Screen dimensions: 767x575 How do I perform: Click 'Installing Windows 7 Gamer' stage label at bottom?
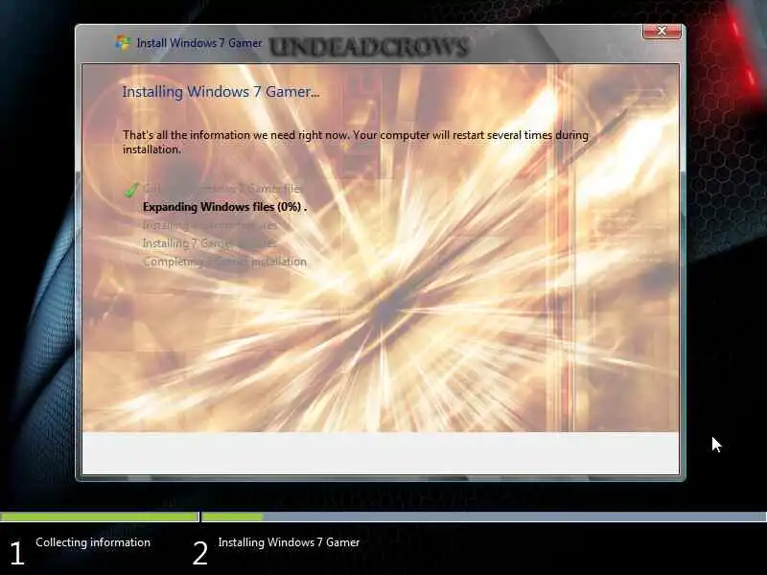(290, 542)
